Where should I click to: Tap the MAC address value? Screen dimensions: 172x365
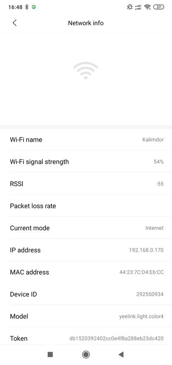(x=141, y=272)
